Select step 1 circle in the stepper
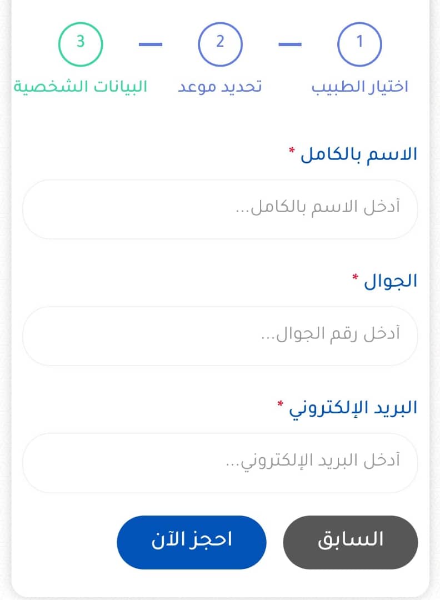This screenshot has height=600, width=440. tap(359, 44)
